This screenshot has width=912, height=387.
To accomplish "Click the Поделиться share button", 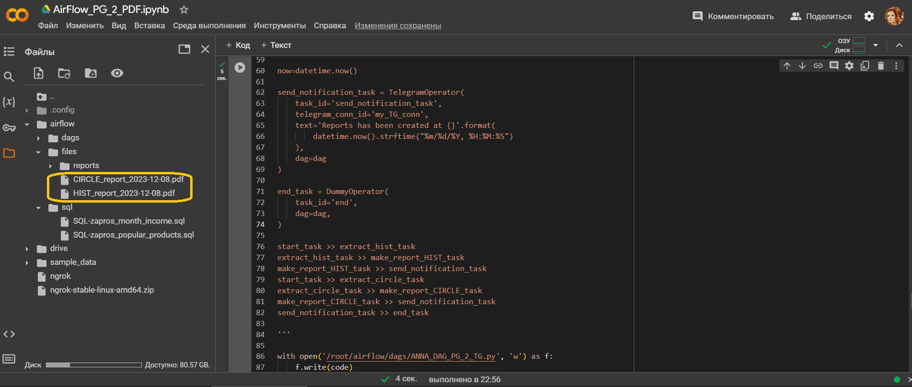I will [x=821, y=16].
